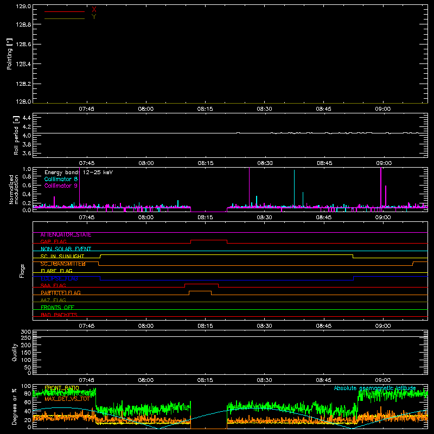
Task: Click the Collimator 8 legend text
Action: click(61, 179)
